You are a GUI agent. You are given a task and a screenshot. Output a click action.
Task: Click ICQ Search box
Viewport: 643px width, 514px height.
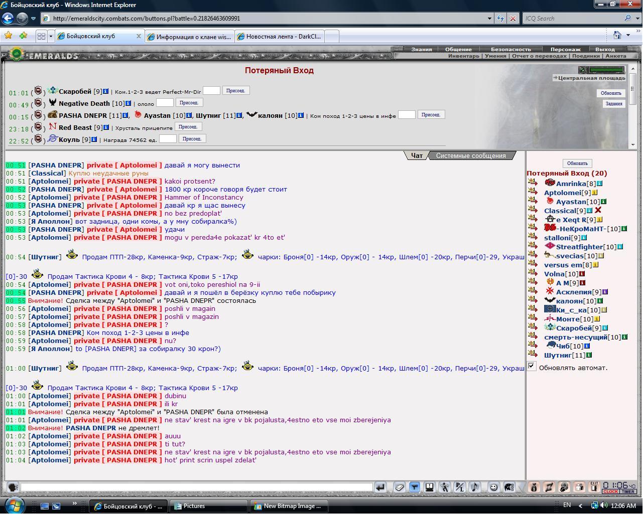(572, 19)
